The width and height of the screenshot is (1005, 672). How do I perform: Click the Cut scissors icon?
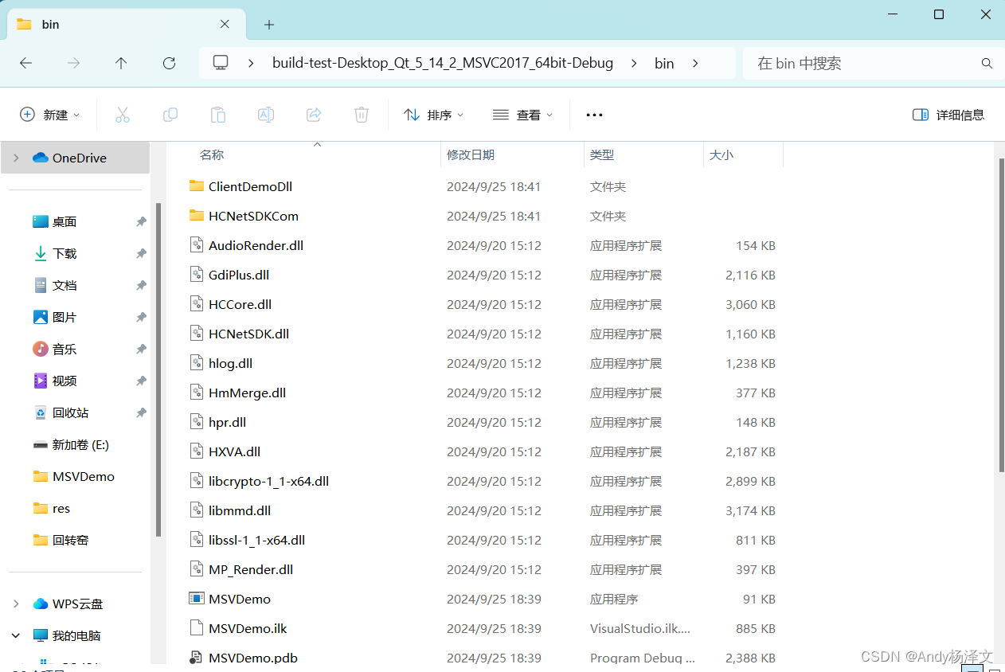pyautogui.click(x=122, y=115)
